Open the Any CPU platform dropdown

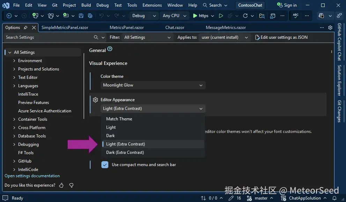tap(174, 16)
